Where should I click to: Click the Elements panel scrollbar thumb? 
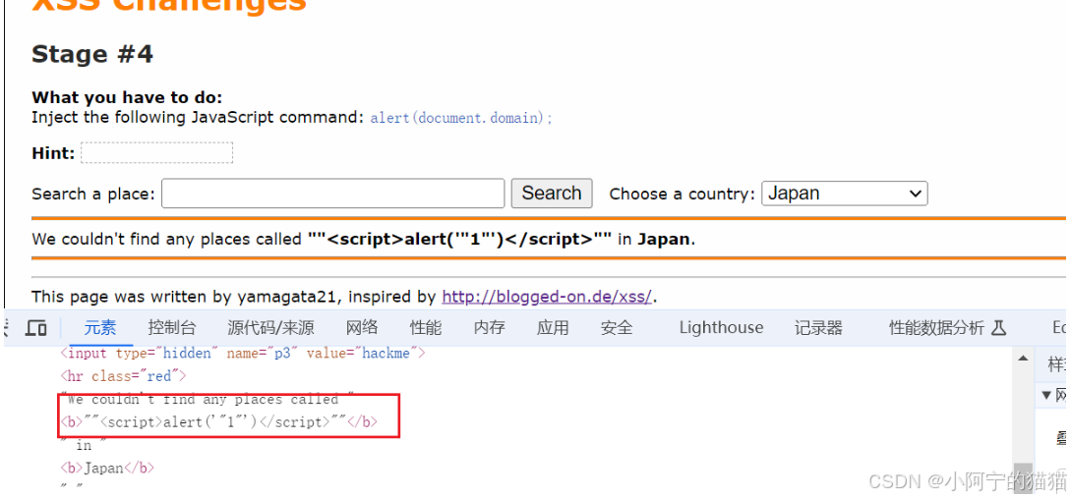pyautogui.click(x=1023, y=477)
